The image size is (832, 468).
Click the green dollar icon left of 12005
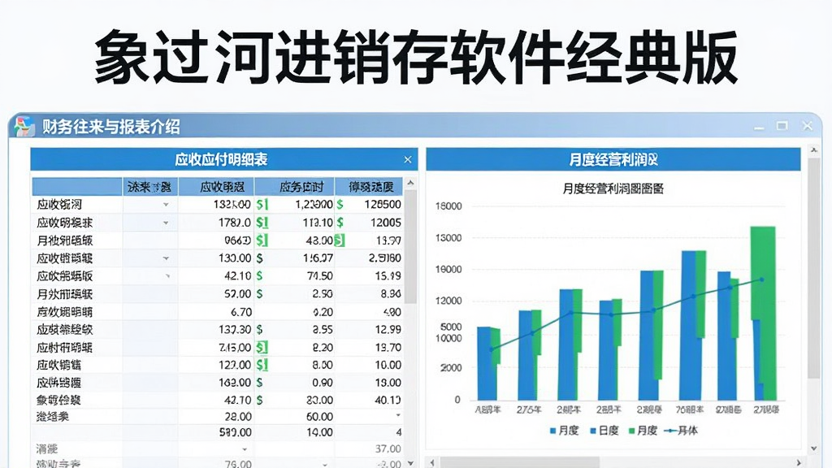point(340,223)
